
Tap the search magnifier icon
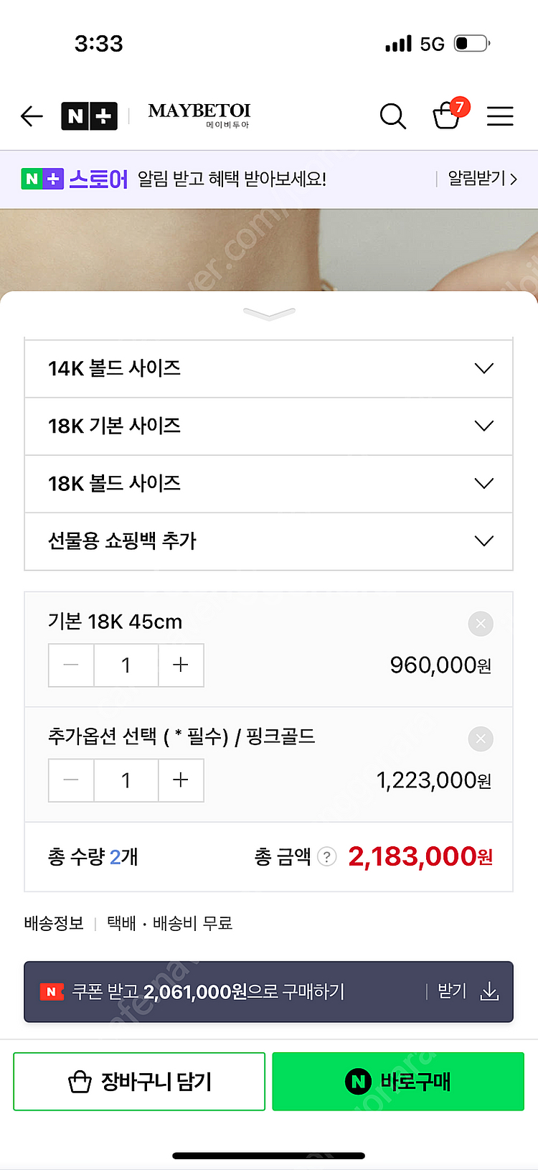tap(392, 116)
